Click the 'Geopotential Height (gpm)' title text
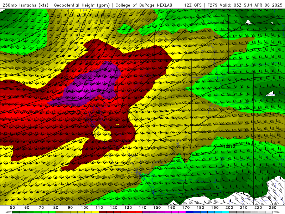285x214 pixels. tap(82, 5)
